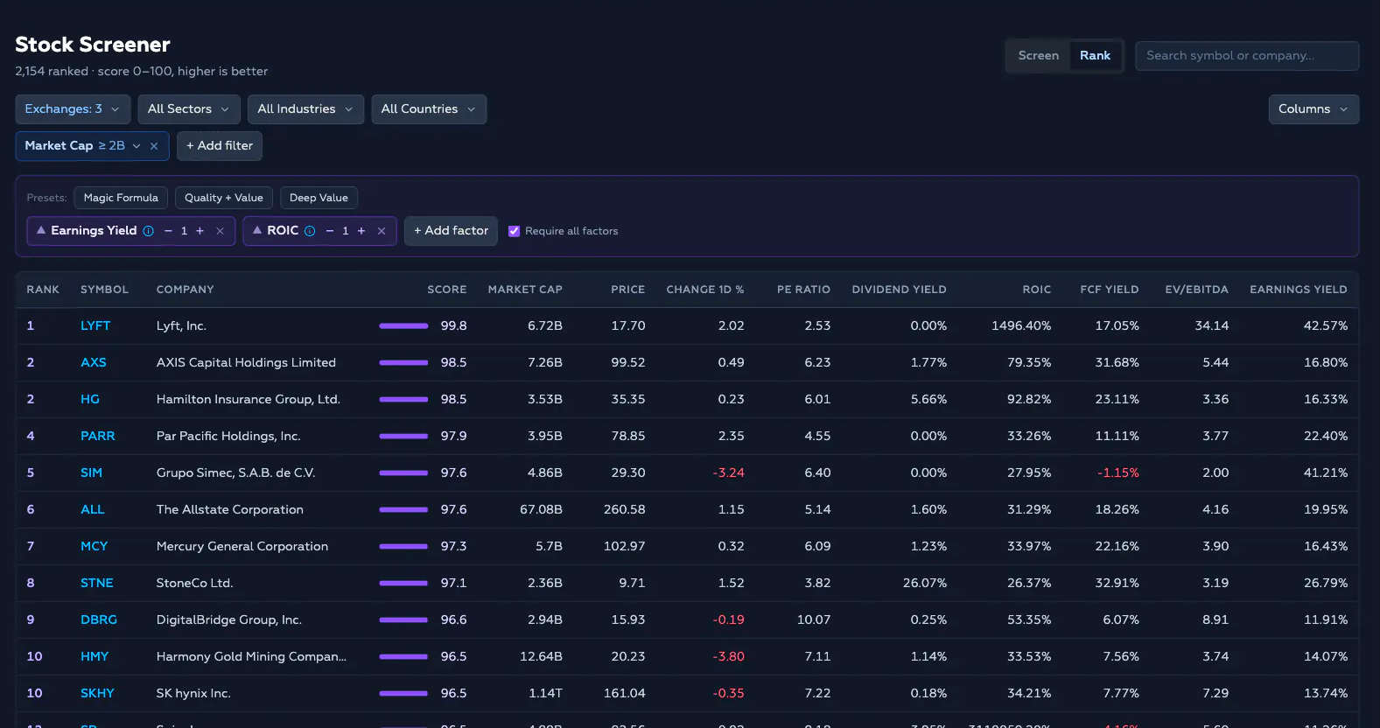Select Grupo Simec change value -3.24
1380x728 pixels.
pos(729,473)
